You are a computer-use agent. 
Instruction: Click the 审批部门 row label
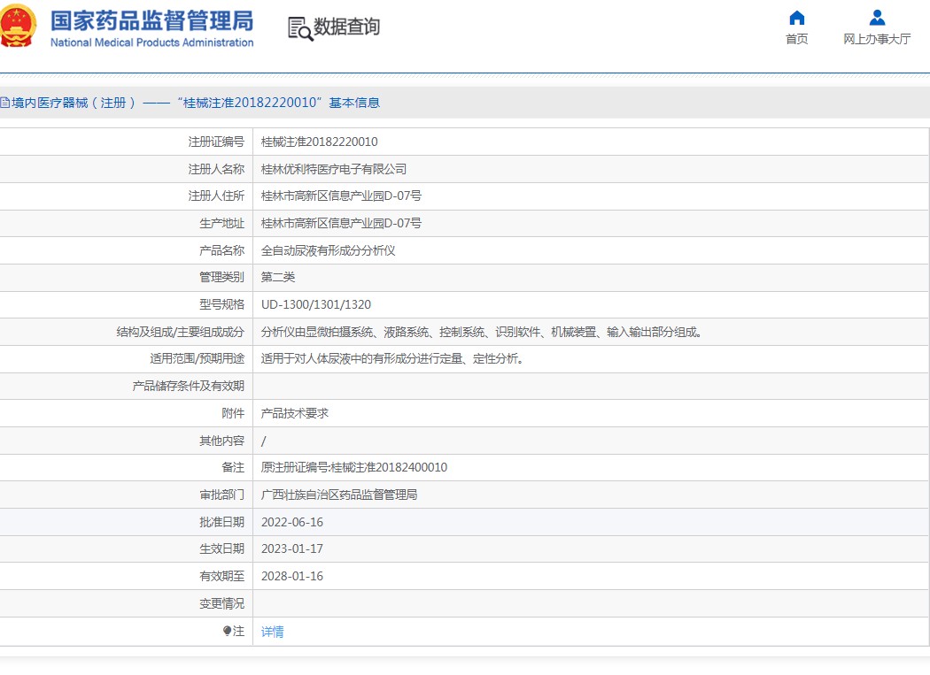click(x=221, y=495)
